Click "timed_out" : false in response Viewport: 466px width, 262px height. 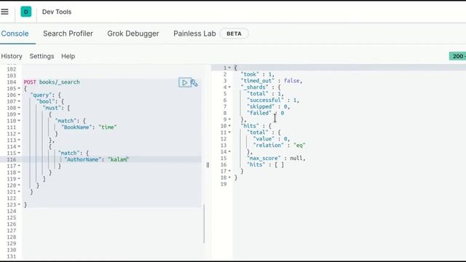coord(272,81)
